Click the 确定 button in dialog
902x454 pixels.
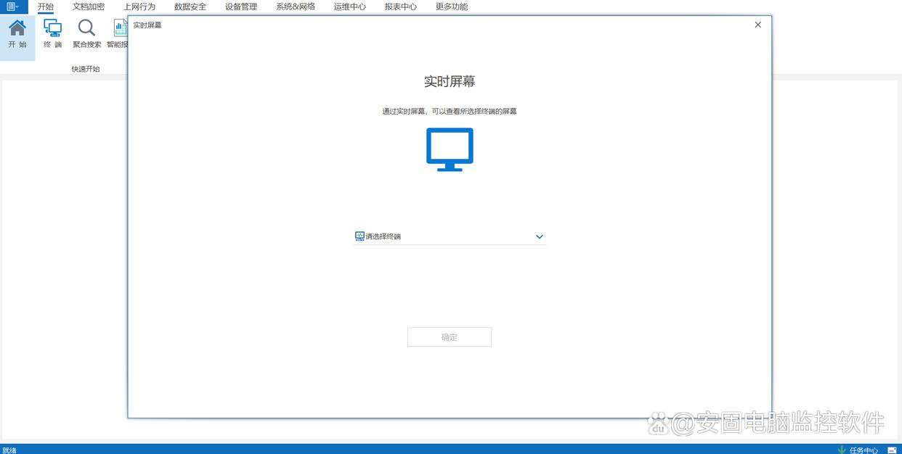point(450,337)
